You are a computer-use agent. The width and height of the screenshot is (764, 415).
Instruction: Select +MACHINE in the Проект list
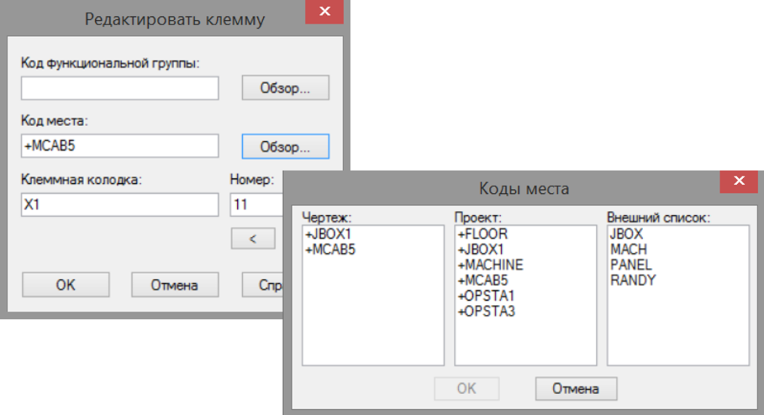pyautogui.click(x=491, y=265)
